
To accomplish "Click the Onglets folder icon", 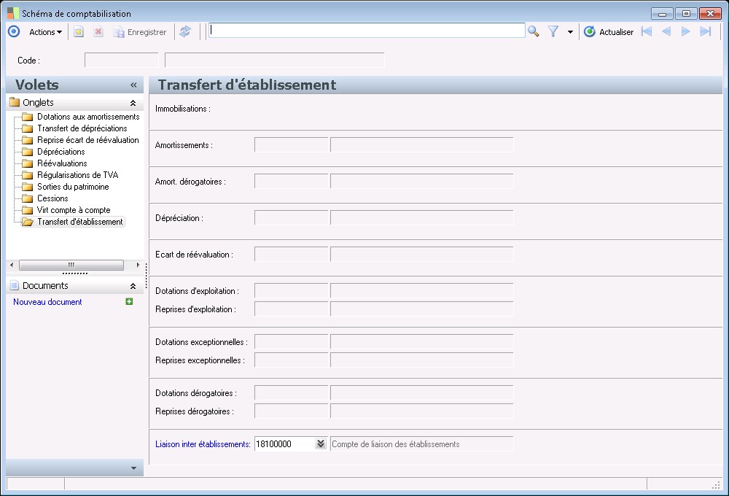I will pos(15,102).
